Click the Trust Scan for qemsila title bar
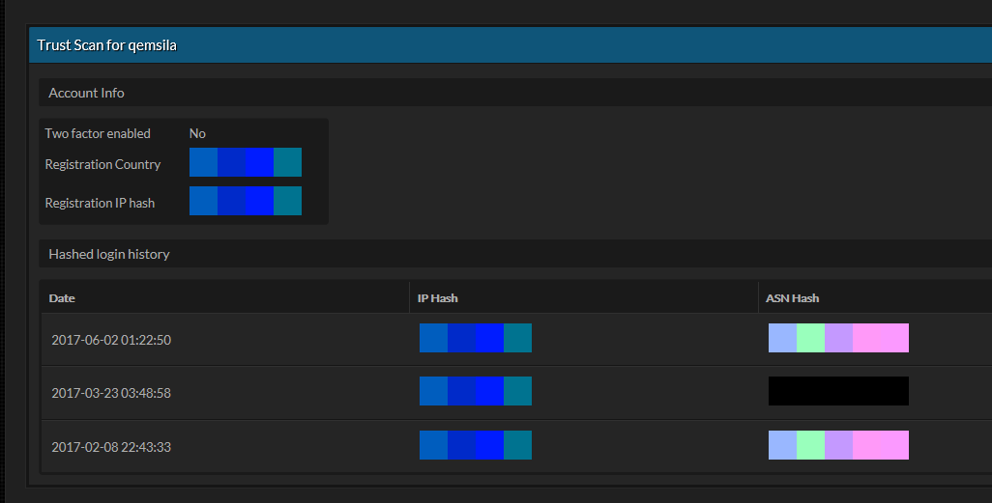Viewport: 992px width, 503px height. coord(510,44)
